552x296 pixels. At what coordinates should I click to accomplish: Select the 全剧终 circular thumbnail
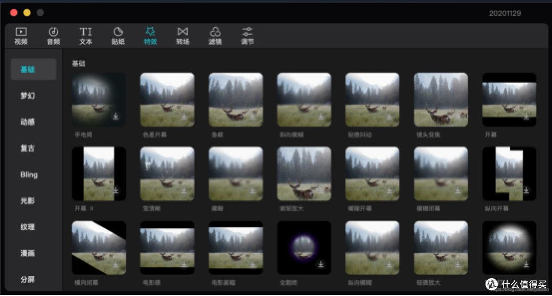click(x=304, y=248)
